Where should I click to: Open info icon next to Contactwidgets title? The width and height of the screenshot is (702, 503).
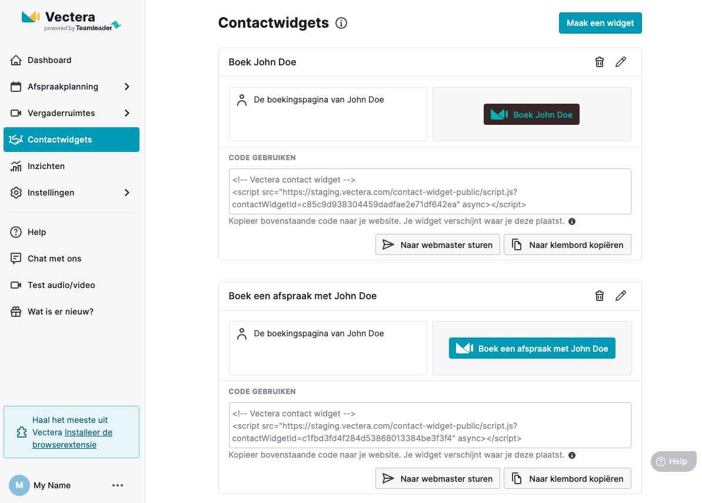click(x=341, y=23)
